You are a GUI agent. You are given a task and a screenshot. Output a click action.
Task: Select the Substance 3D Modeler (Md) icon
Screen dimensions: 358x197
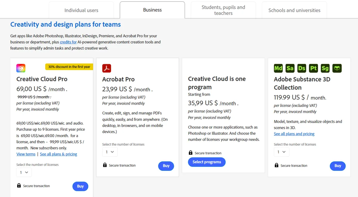(278, 68)
